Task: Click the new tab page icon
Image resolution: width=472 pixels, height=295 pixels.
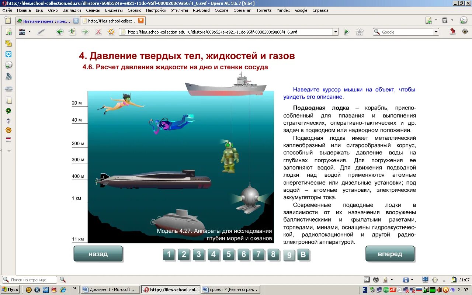Action: point(8,21)
